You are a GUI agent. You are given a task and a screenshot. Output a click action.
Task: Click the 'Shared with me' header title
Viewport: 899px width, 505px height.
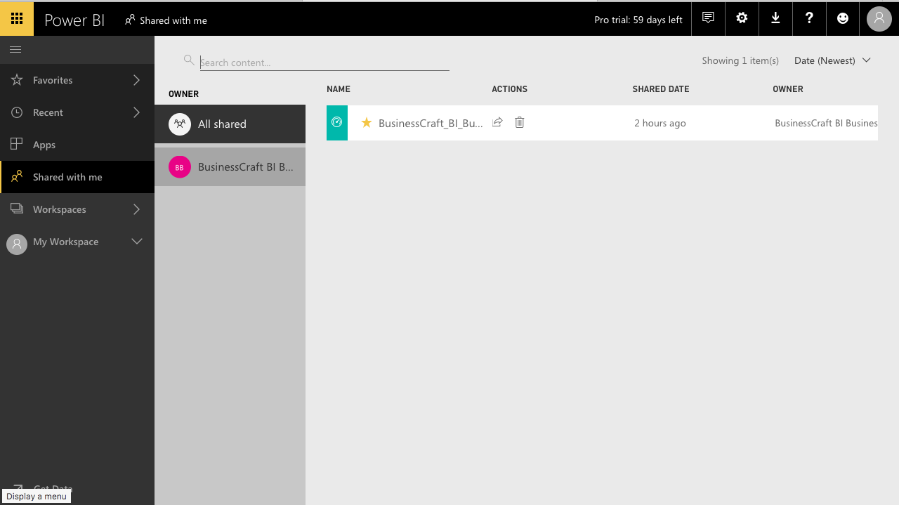pyautogui.click(x=173, y=20)
